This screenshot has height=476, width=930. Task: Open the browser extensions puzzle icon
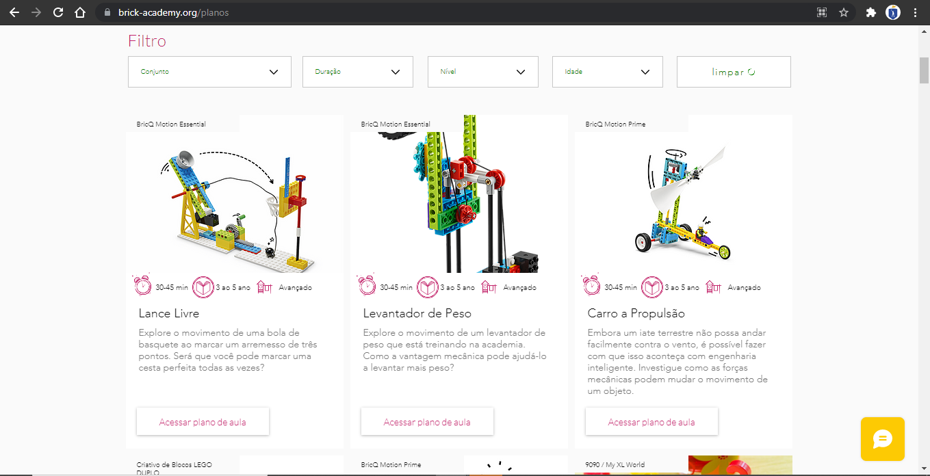[870, 12]
